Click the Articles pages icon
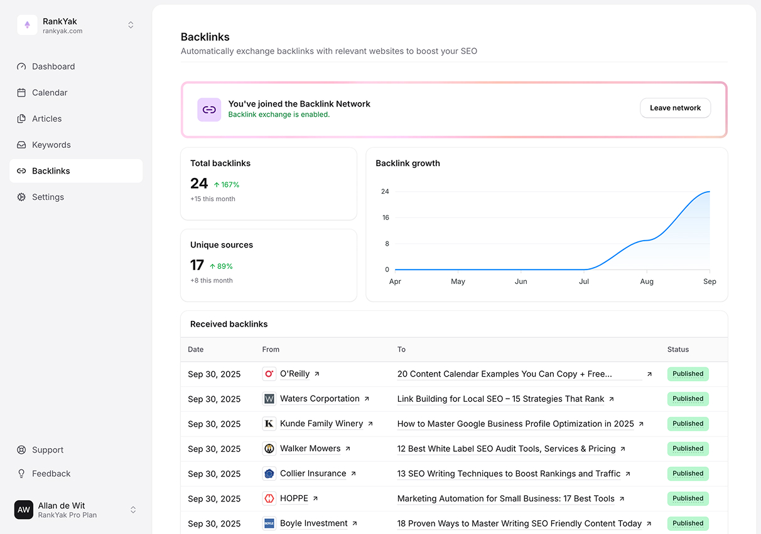This screenshot has width=761, height=534. pyautogui.click(x=21, y=118)
